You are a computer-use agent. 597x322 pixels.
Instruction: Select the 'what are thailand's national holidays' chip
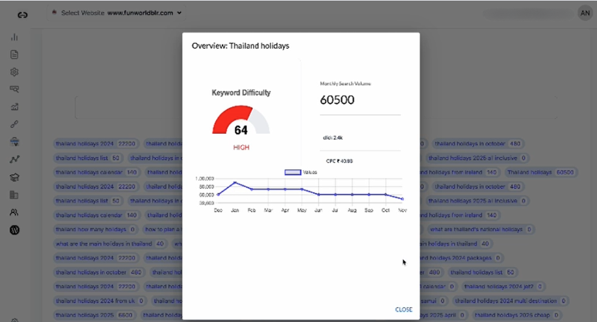click(480, 229)
